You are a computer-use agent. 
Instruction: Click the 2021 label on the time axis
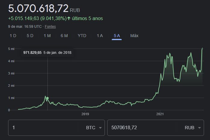160,114
